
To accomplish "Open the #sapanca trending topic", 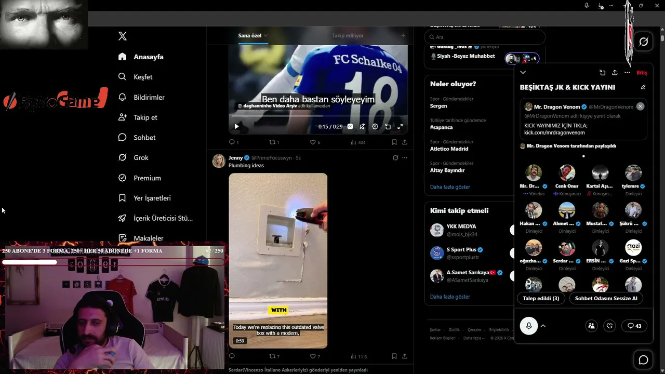I will coord(442,127).
